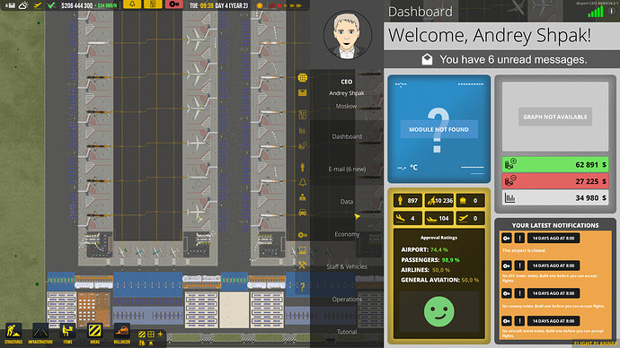
Task: Toggle the weather cloud indicator
Action: [23, 5]
